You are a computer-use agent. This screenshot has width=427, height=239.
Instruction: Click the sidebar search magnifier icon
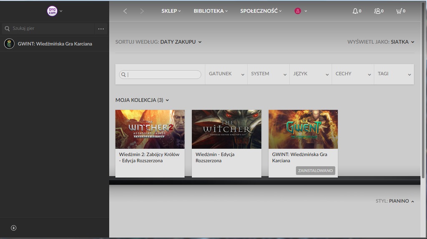pos(8,29)
